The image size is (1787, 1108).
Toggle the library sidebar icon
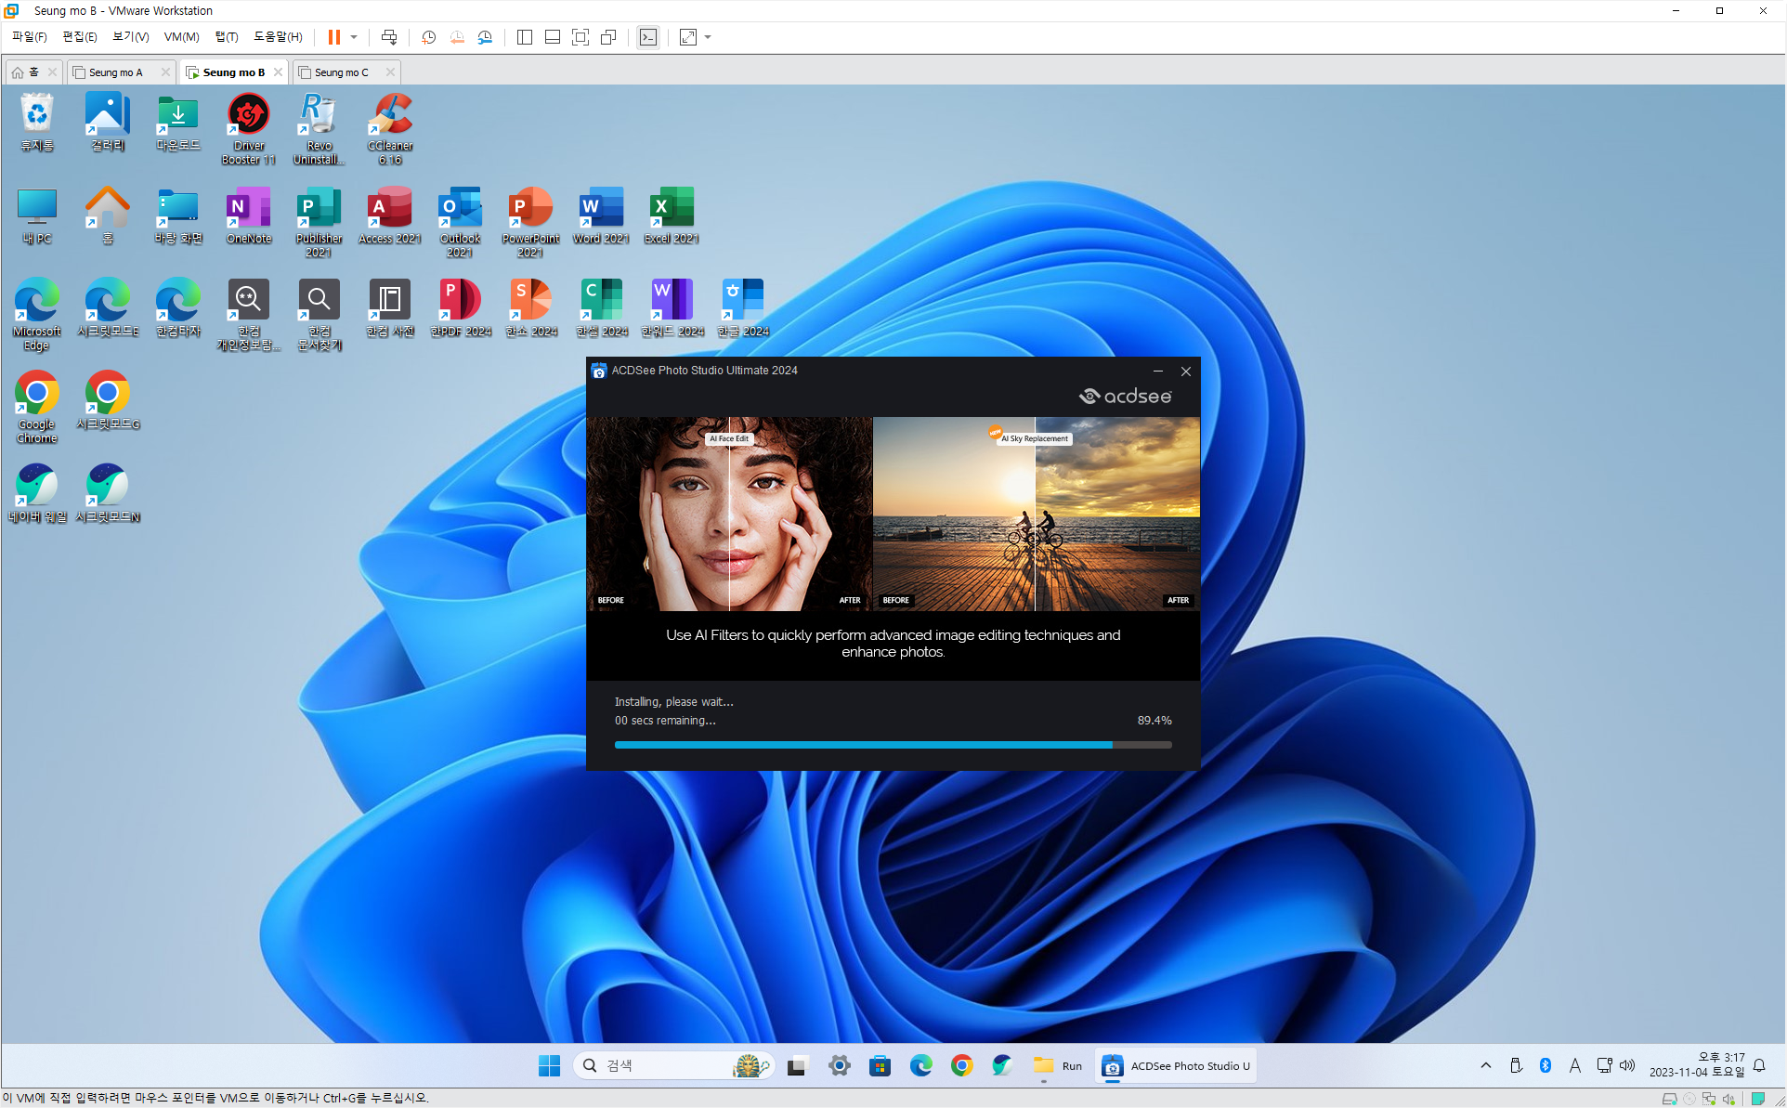(525, 37)
